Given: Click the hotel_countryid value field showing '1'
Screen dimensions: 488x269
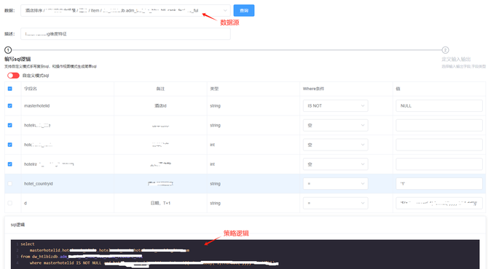Looking at the screenshot, I should 438,184.
